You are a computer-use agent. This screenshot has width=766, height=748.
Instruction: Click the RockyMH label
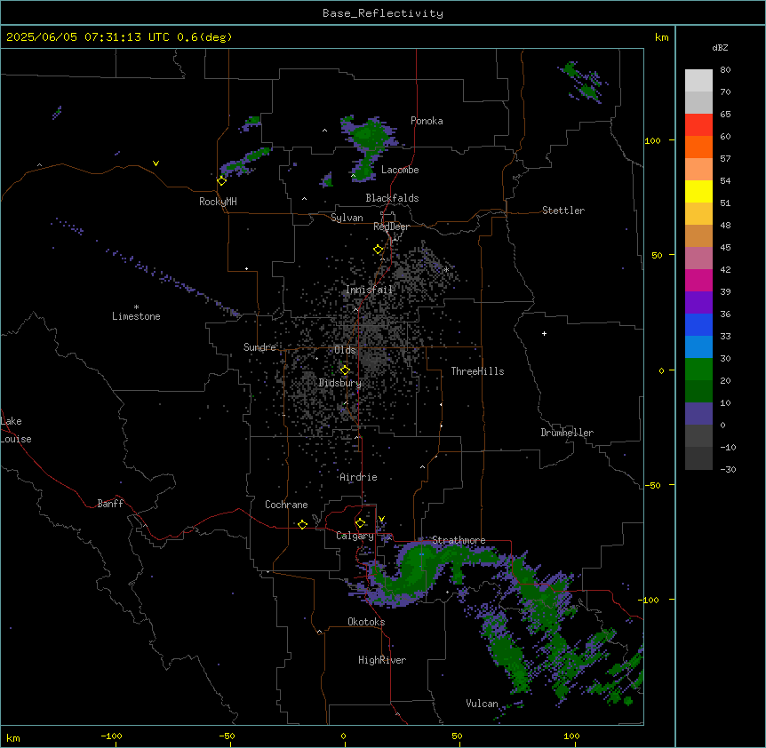pos(218,202)
